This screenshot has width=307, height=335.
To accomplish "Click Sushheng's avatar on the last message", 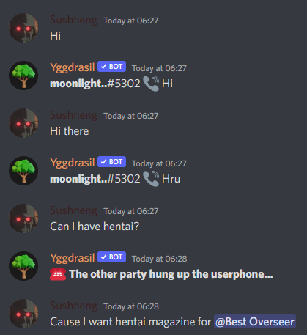I will (x=23, y=314).
